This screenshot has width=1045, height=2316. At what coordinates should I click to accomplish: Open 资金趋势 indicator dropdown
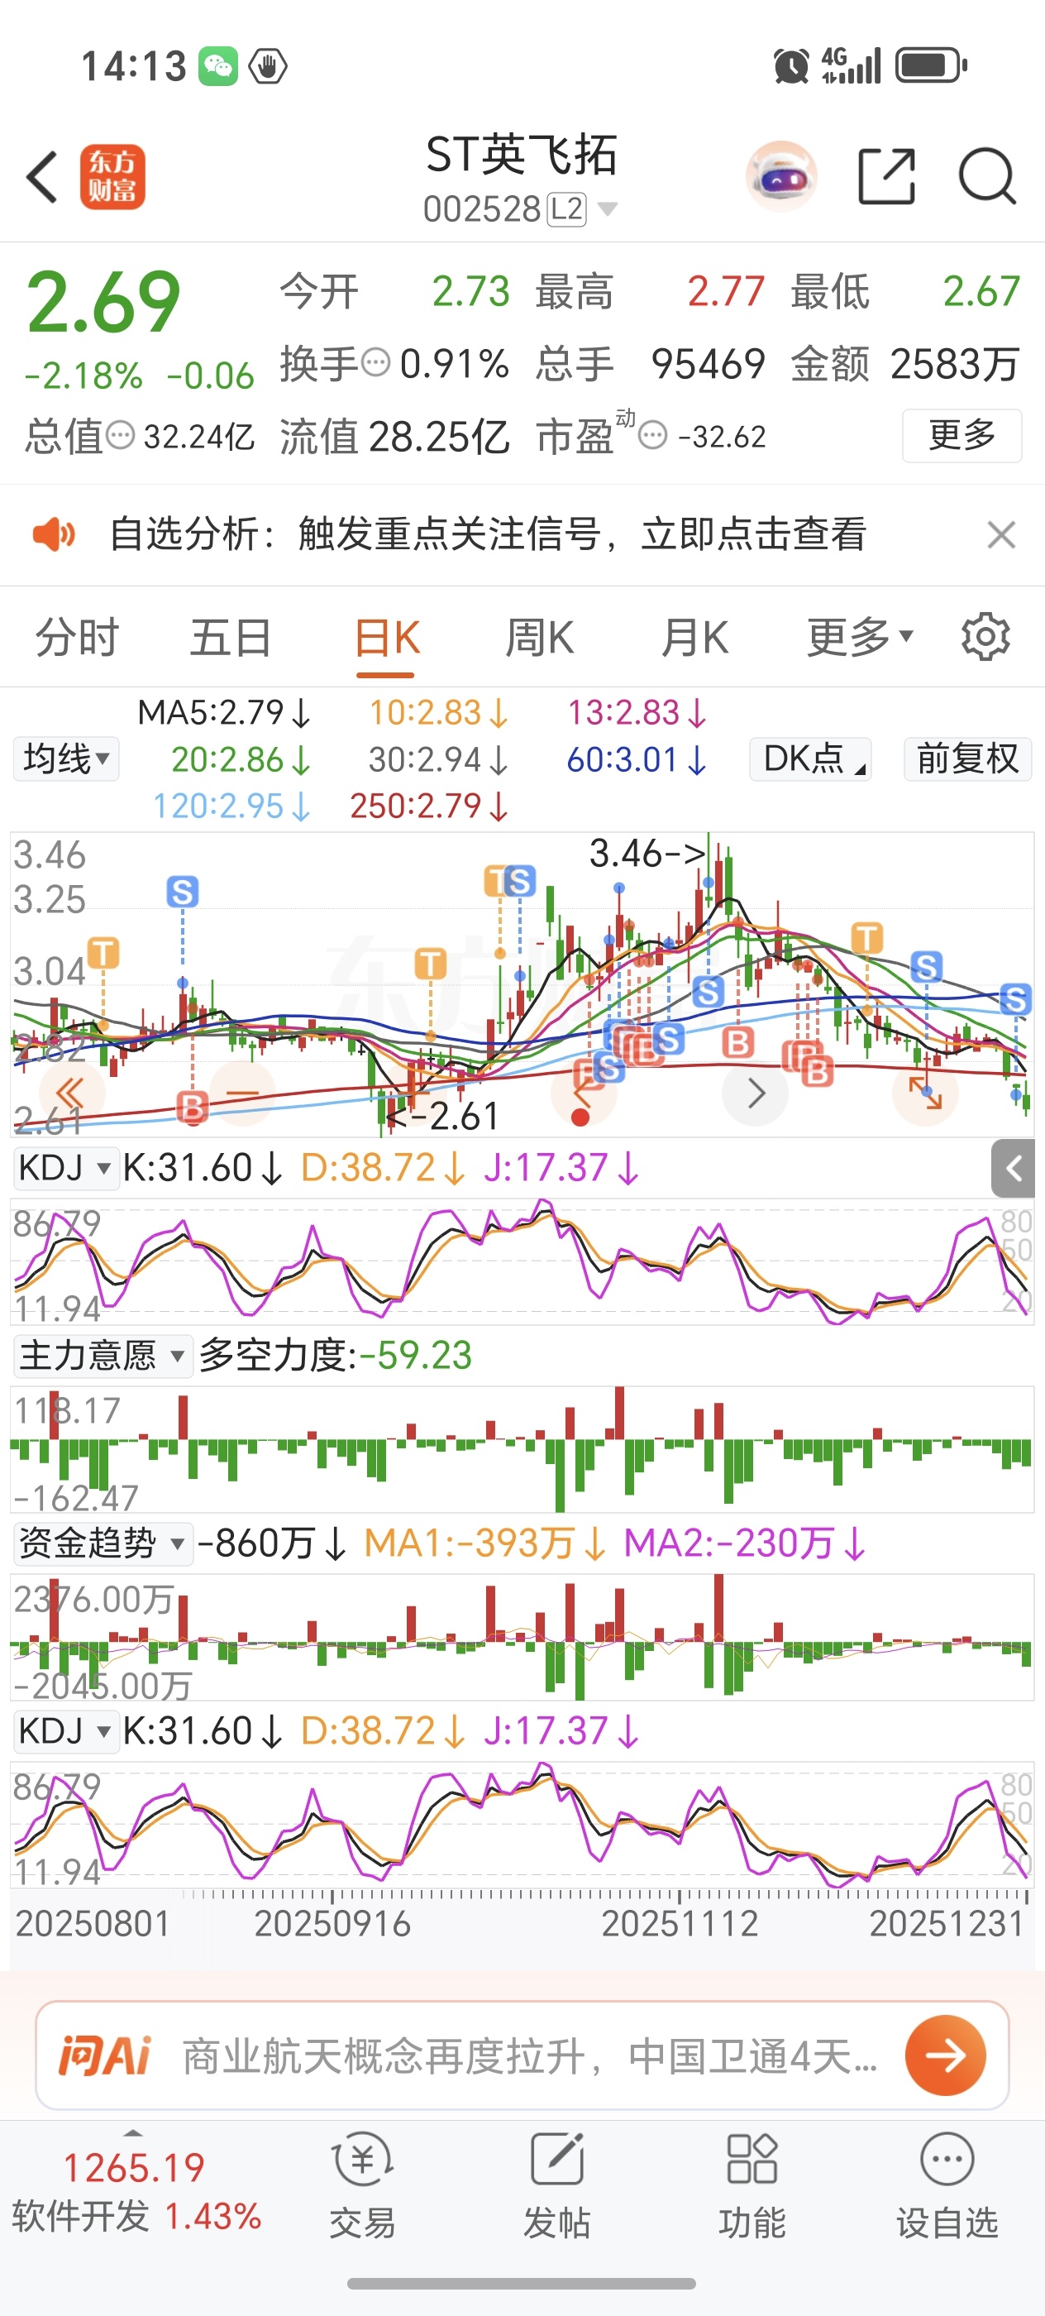pos(103,1543)
